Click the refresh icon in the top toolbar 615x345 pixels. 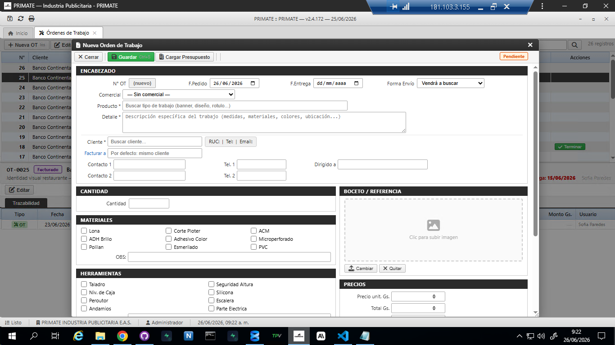click(x=21, y=18)
